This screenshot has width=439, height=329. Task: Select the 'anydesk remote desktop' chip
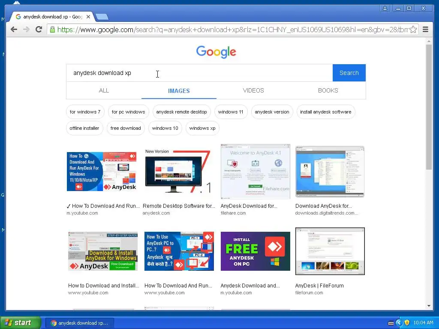pyautogui.click(x=181, y=112)
